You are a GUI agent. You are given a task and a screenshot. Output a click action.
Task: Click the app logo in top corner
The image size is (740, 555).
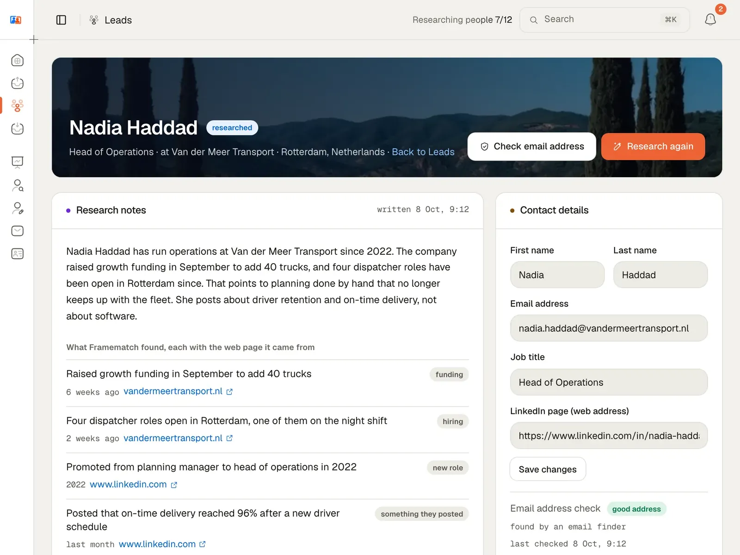point(16,20)
